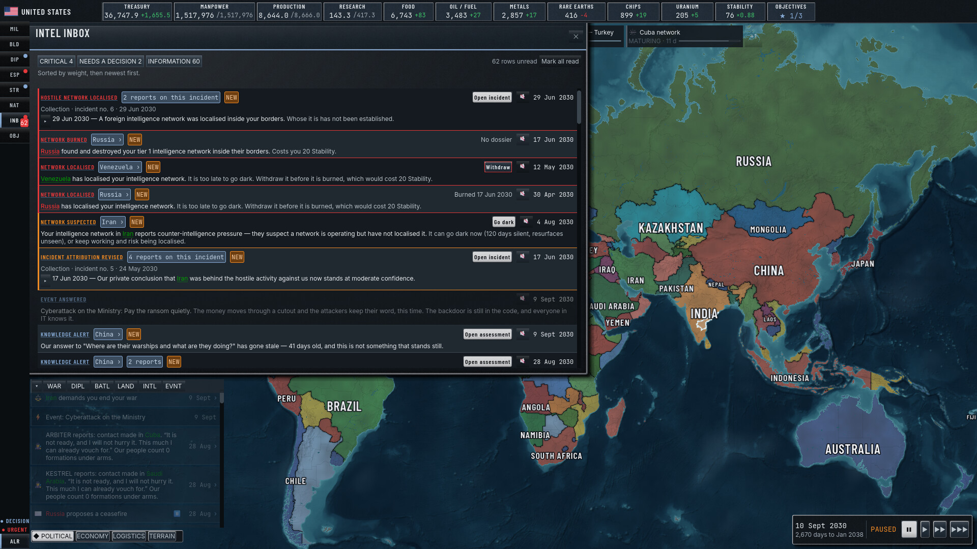Switch map mode to ECONOMY
Image resolution: width=977 pixels, height=549 pixels.
coord(92,536)
